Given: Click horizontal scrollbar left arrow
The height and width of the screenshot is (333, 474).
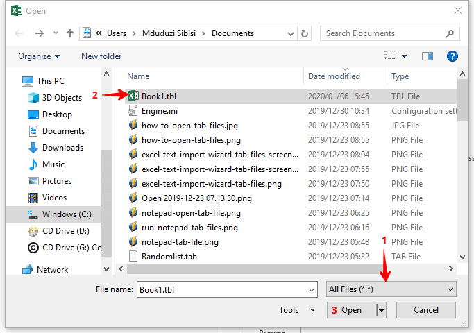Looking at the screenshot, I should 121,268.
